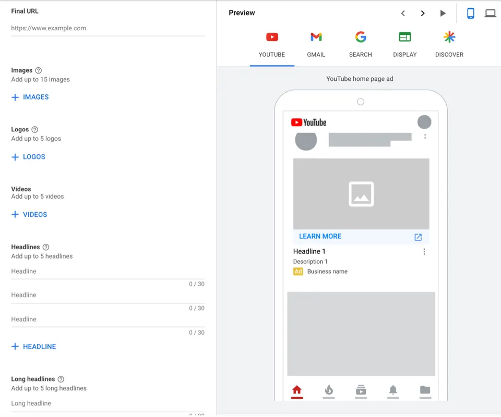Select the Display preview tab
This screenshot has height=417, width=501.
tap(405, 45)
